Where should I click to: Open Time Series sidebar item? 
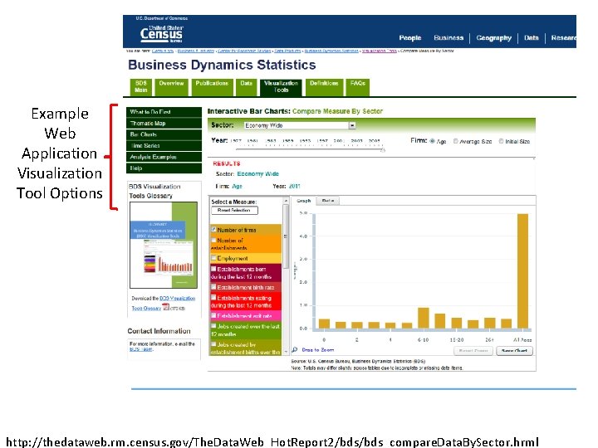coord(164,145)
